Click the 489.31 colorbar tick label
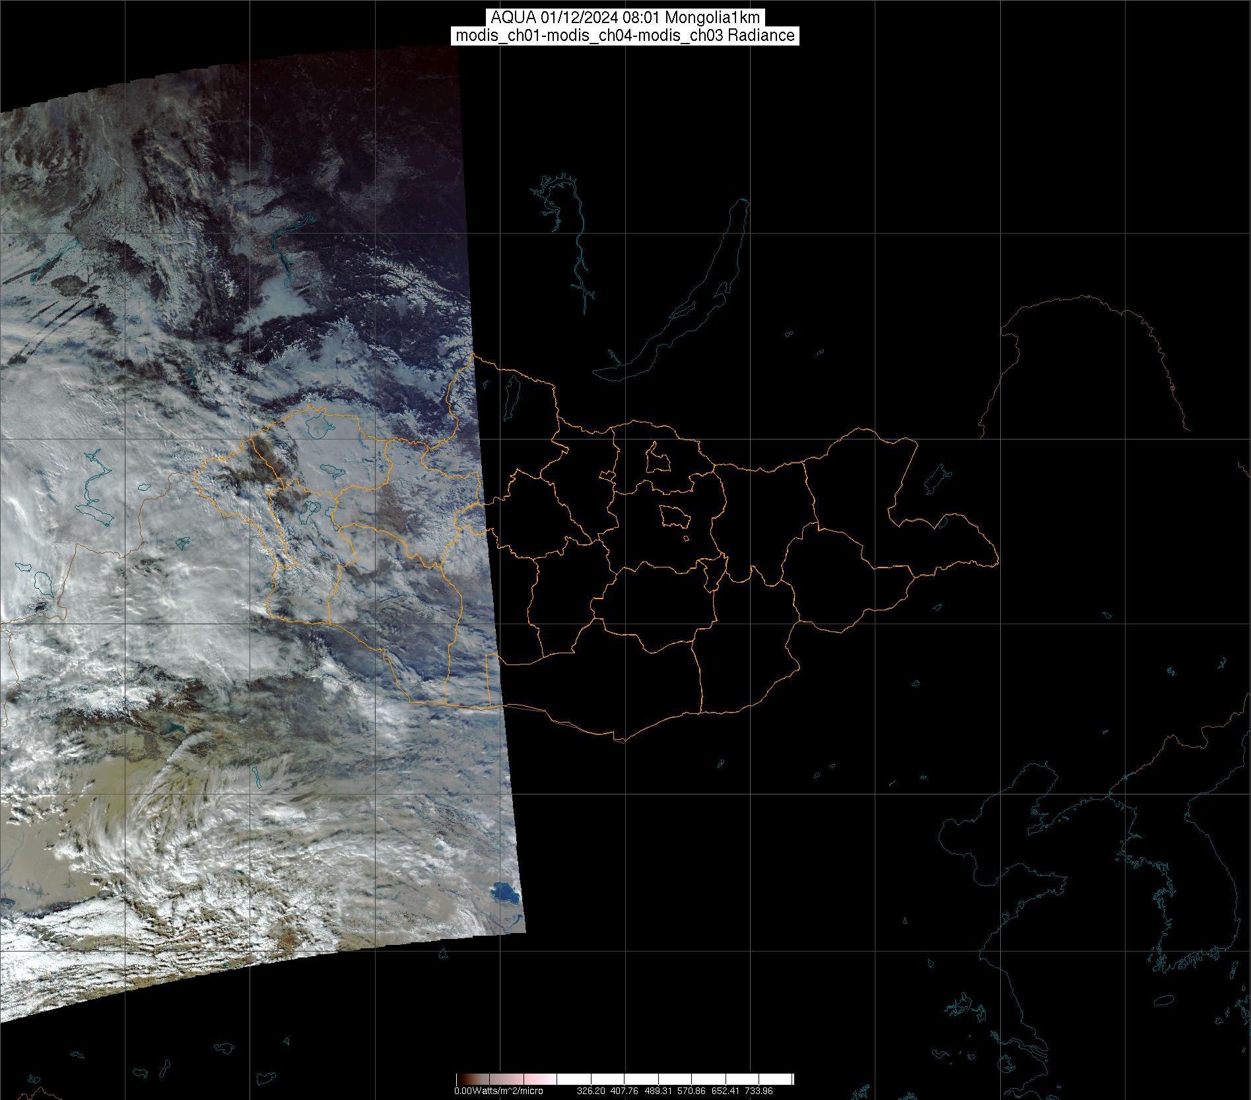Viewport: 1251px width, 1100px height. (x=658, y=1091)
